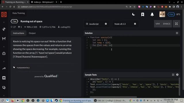
Task: Switch to the Training on Running taskbar window
Action: (x=76, y=100)
